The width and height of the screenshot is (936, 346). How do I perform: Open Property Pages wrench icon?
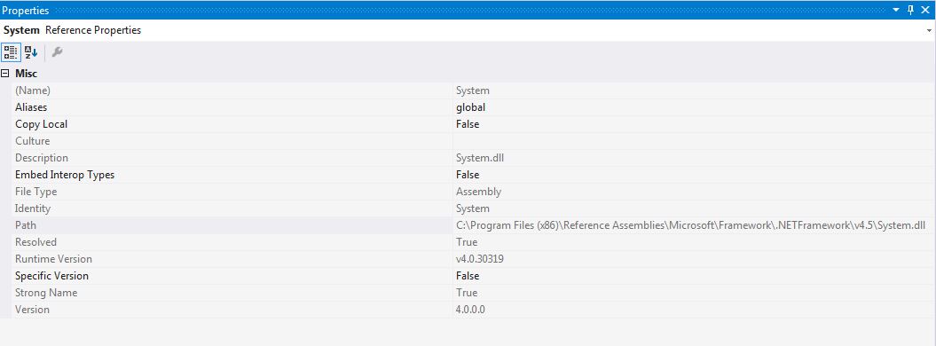click(58, 51)
